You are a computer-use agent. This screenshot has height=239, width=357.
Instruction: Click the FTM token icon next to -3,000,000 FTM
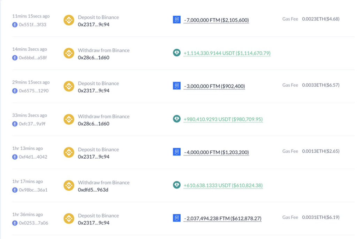177,86
